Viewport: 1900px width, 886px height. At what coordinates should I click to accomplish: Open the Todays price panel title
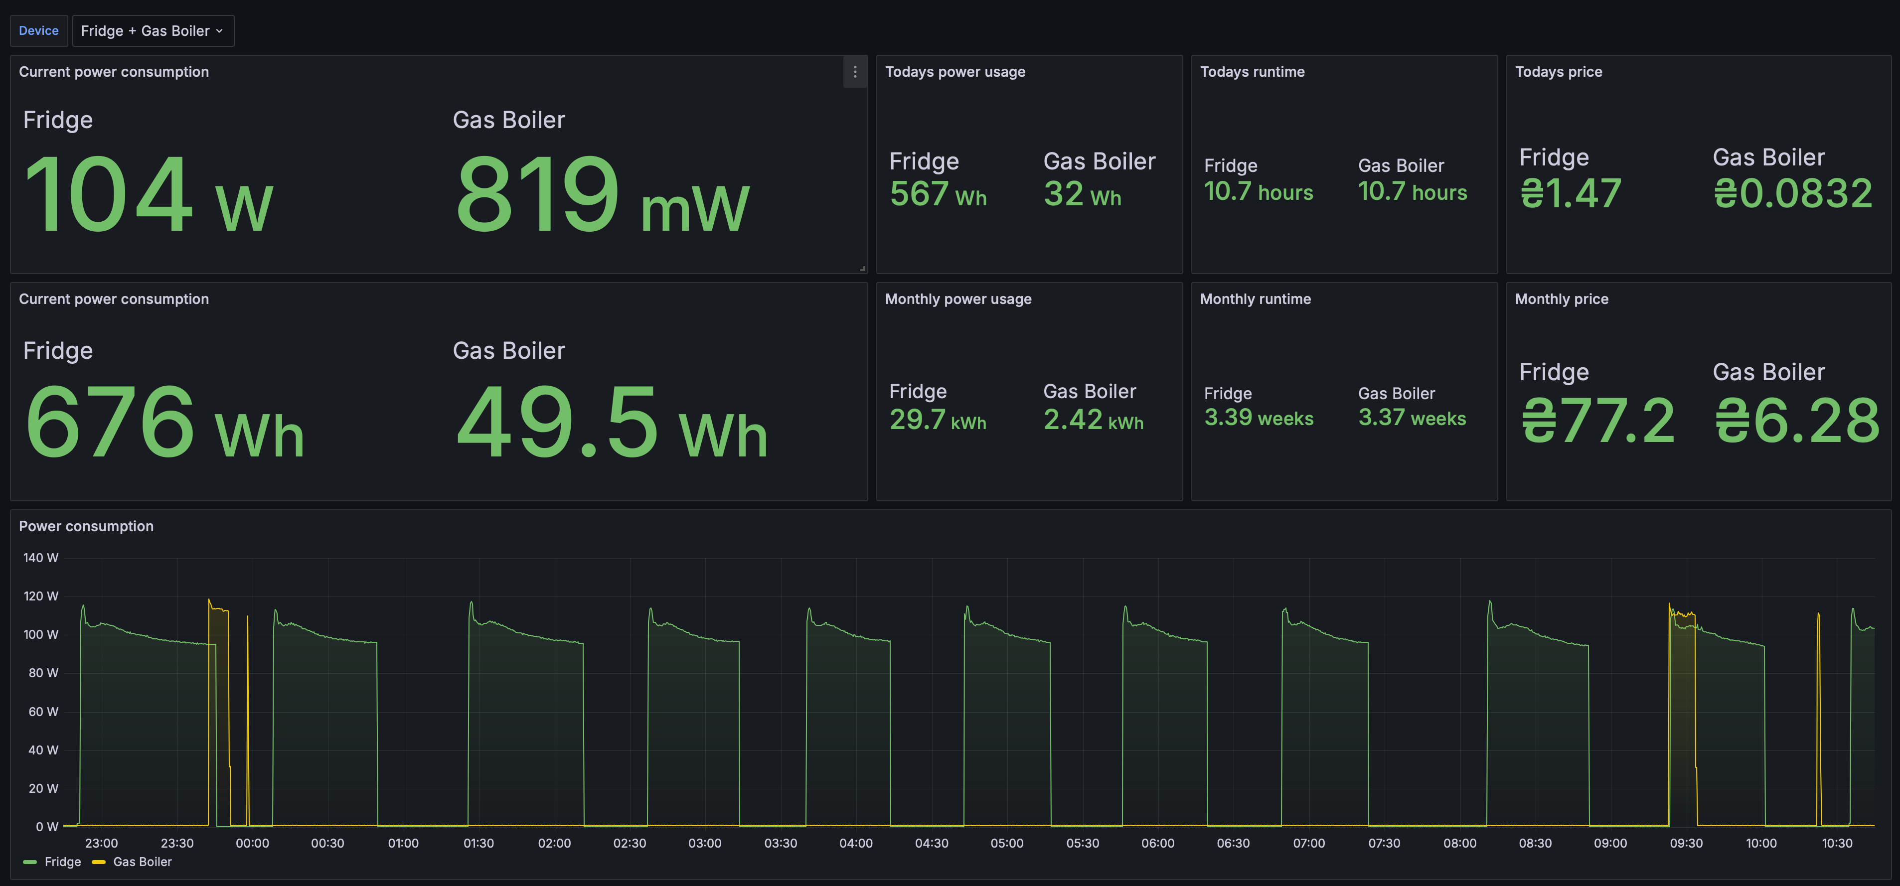(1558, 72)
